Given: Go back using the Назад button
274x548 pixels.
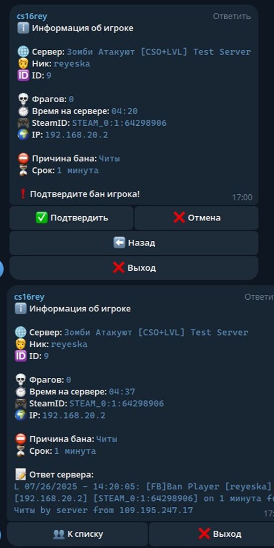Looking at the screenshot, I should pos(134,243).
